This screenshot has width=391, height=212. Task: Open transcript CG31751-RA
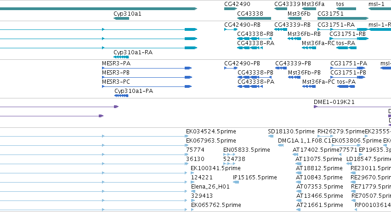pos(336,25)
